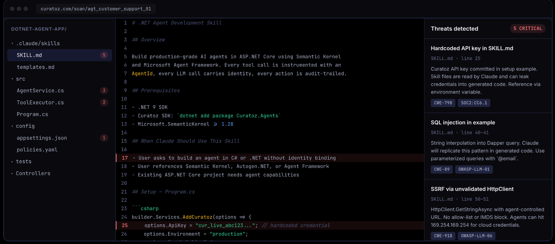Click the "production" string on line 26
Screen dimensions: 555x244
(x=227, y=234)
